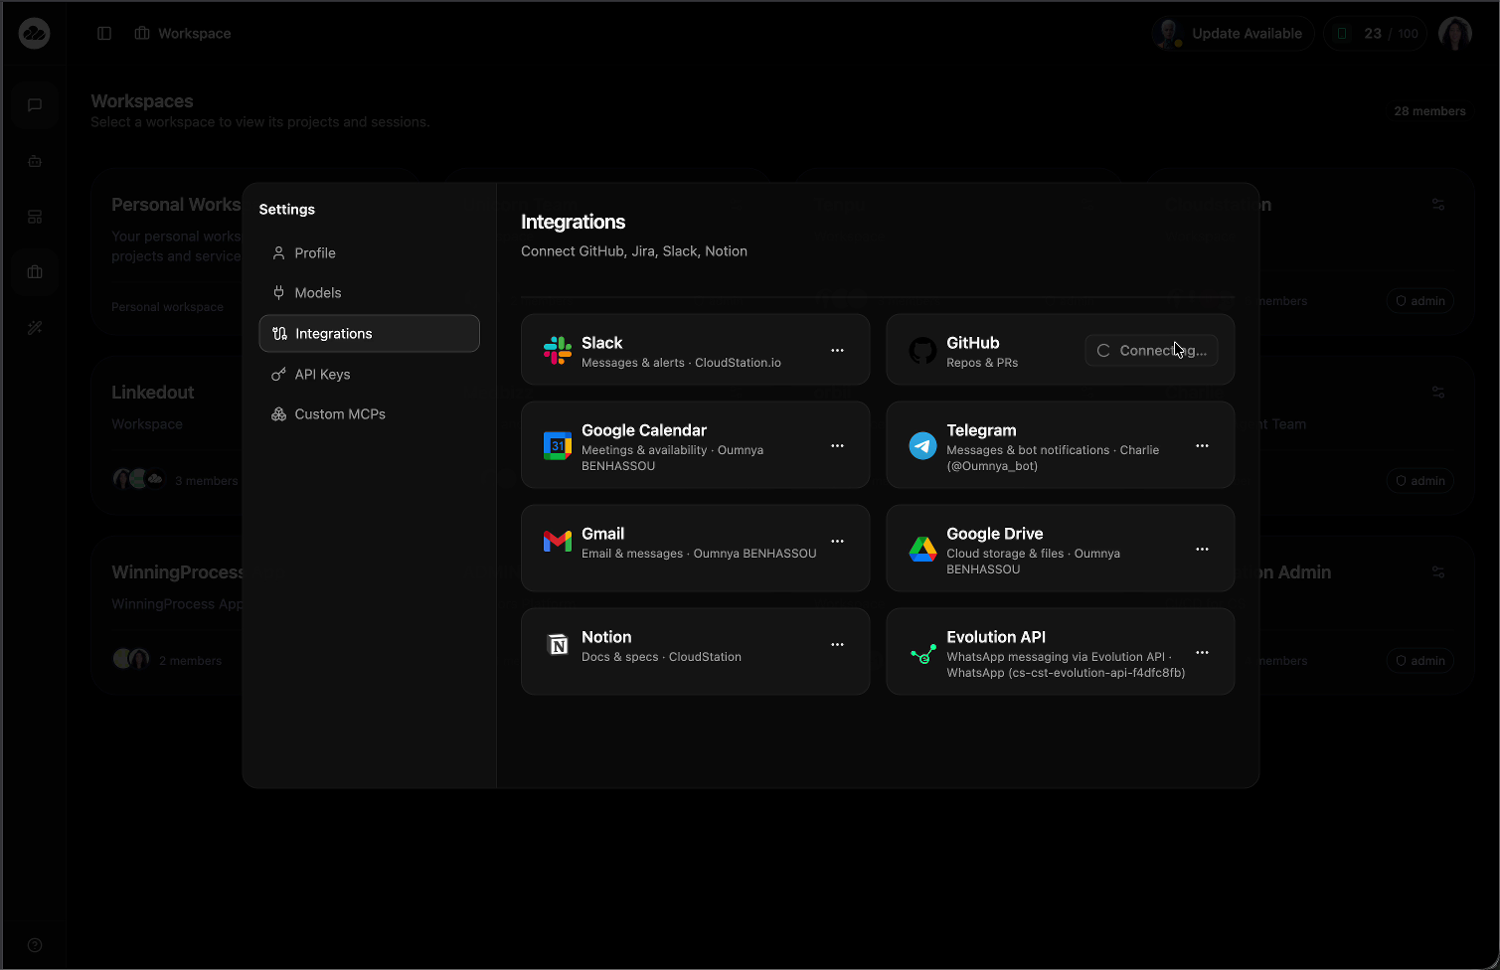Open the chat icon in left rail
1500x970 pixels.
[35, 105]
